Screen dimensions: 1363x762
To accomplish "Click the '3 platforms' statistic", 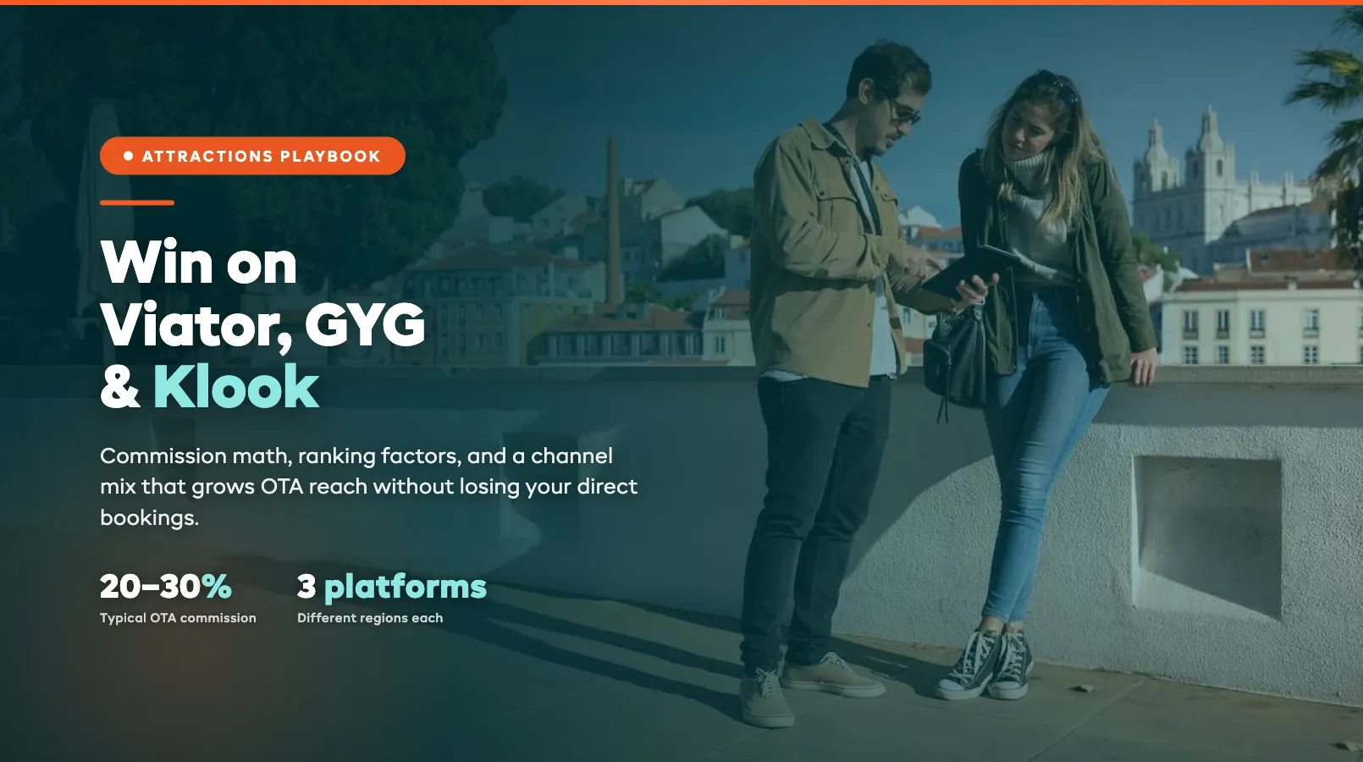I will pos(392,586).
